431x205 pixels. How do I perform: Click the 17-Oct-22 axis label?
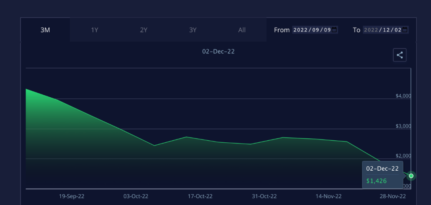coord(200,196)
